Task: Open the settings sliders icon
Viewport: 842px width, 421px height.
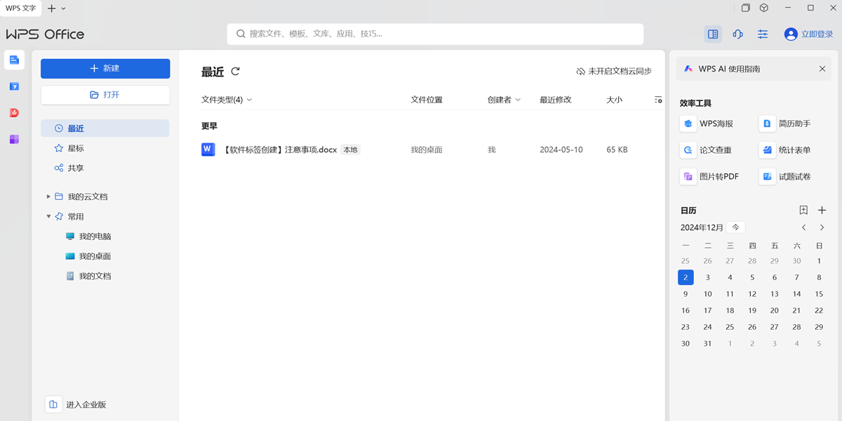Action: pyautogui.click(x=763, y=34)
